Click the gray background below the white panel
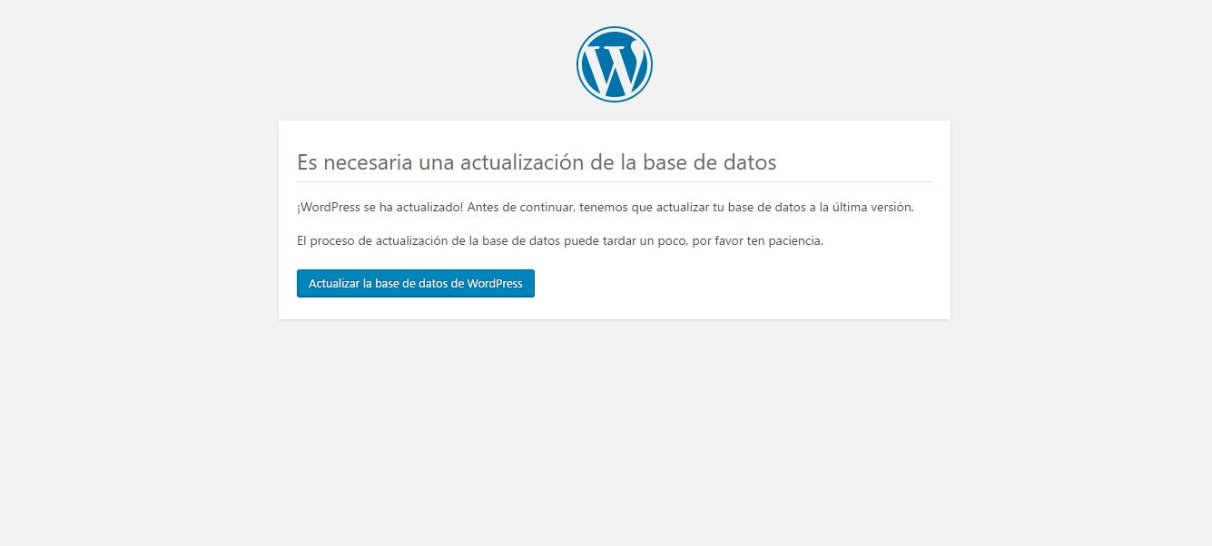This screenshot has height=546, width=1212. coord(614,426)
